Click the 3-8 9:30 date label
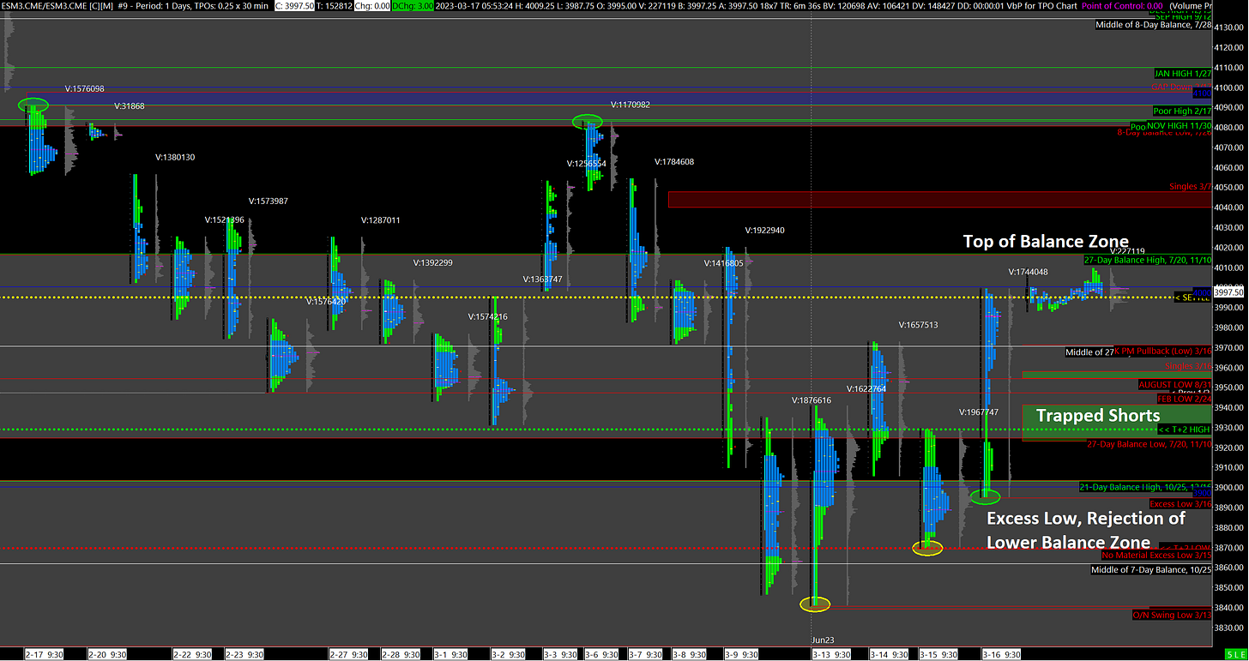 [690, 654]
